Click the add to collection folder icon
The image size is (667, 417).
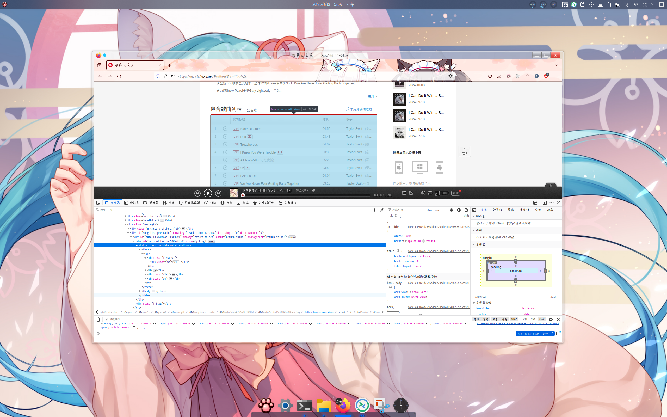pyautogui.click(x=404, y=193)
